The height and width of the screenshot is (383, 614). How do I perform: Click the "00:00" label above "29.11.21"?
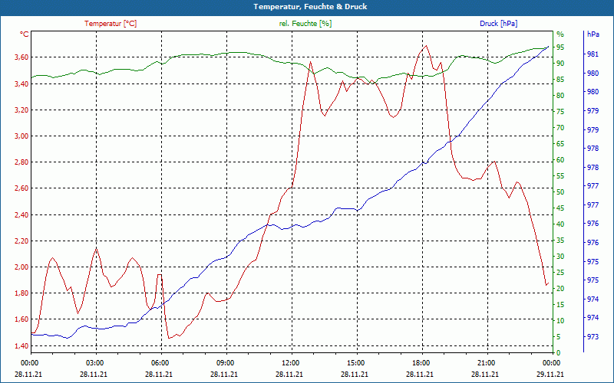pyautogui.click(x=550, y=362)
